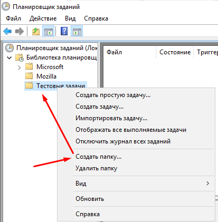Click the gray Forward arrow toolbar icon
Viewport: 218px width, 222px height.
(x=20, y=32)
